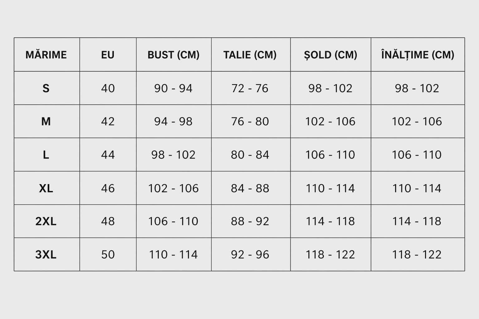This screenshot has height=319, width=479.
Task: Click the MĂRIME column header
Action: [46, 55]
